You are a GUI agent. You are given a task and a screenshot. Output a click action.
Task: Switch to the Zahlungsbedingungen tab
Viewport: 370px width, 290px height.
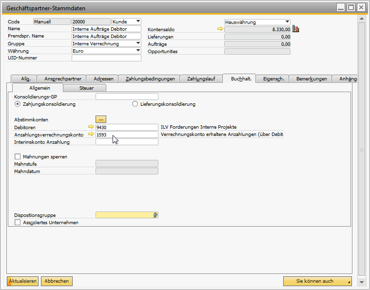[150, 78]
